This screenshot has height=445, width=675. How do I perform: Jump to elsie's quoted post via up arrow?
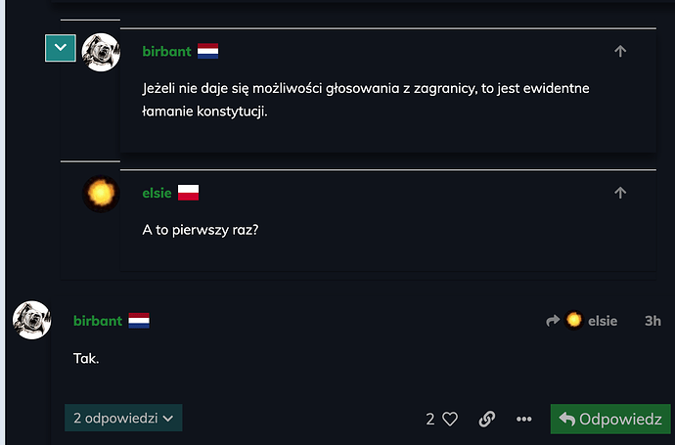[620, 194]
